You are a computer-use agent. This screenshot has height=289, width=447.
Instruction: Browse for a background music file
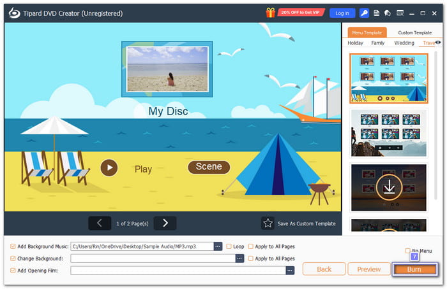pyautogui.click(x=218, y=246)
